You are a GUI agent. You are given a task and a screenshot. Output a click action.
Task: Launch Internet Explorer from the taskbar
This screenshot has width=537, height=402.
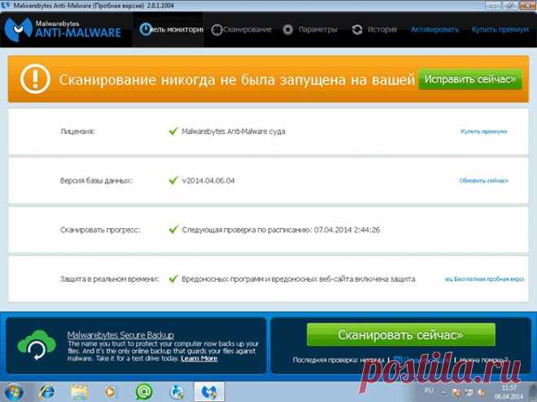click(x=47, y=391)
